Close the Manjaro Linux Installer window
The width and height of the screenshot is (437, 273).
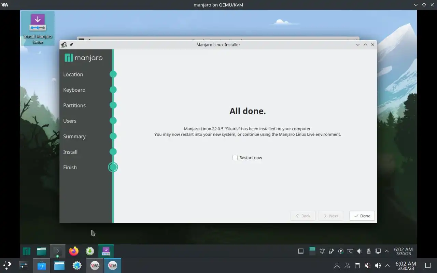373,45
